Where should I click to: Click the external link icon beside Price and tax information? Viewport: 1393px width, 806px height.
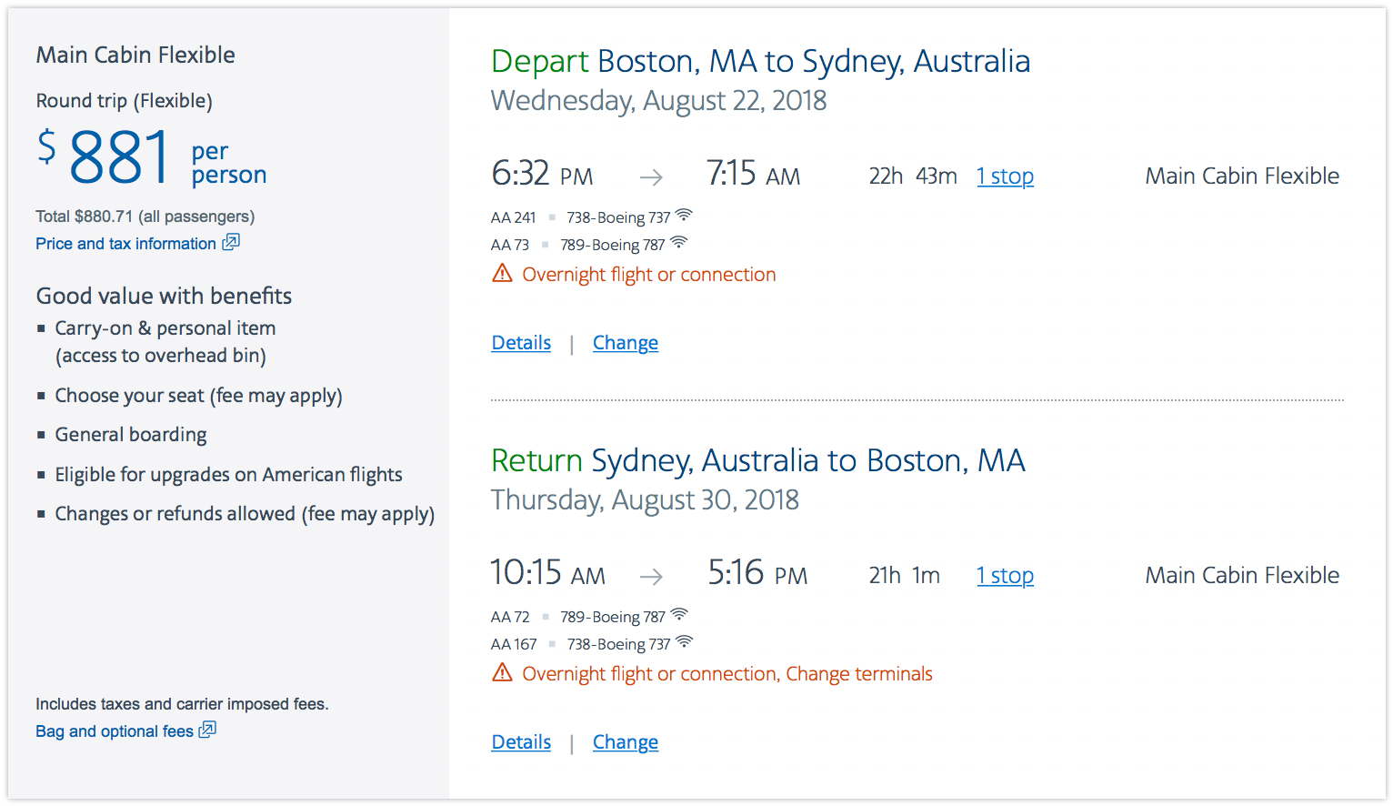[231, 242]
